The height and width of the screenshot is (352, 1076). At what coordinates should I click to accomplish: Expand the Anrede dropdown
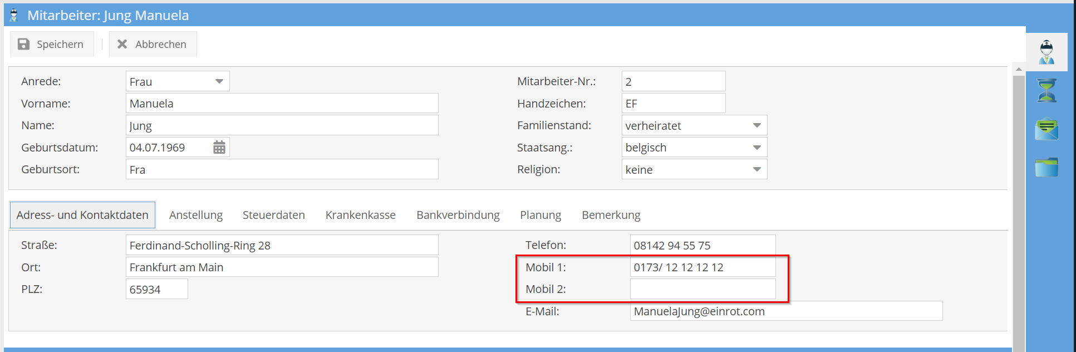pos(219,81)
